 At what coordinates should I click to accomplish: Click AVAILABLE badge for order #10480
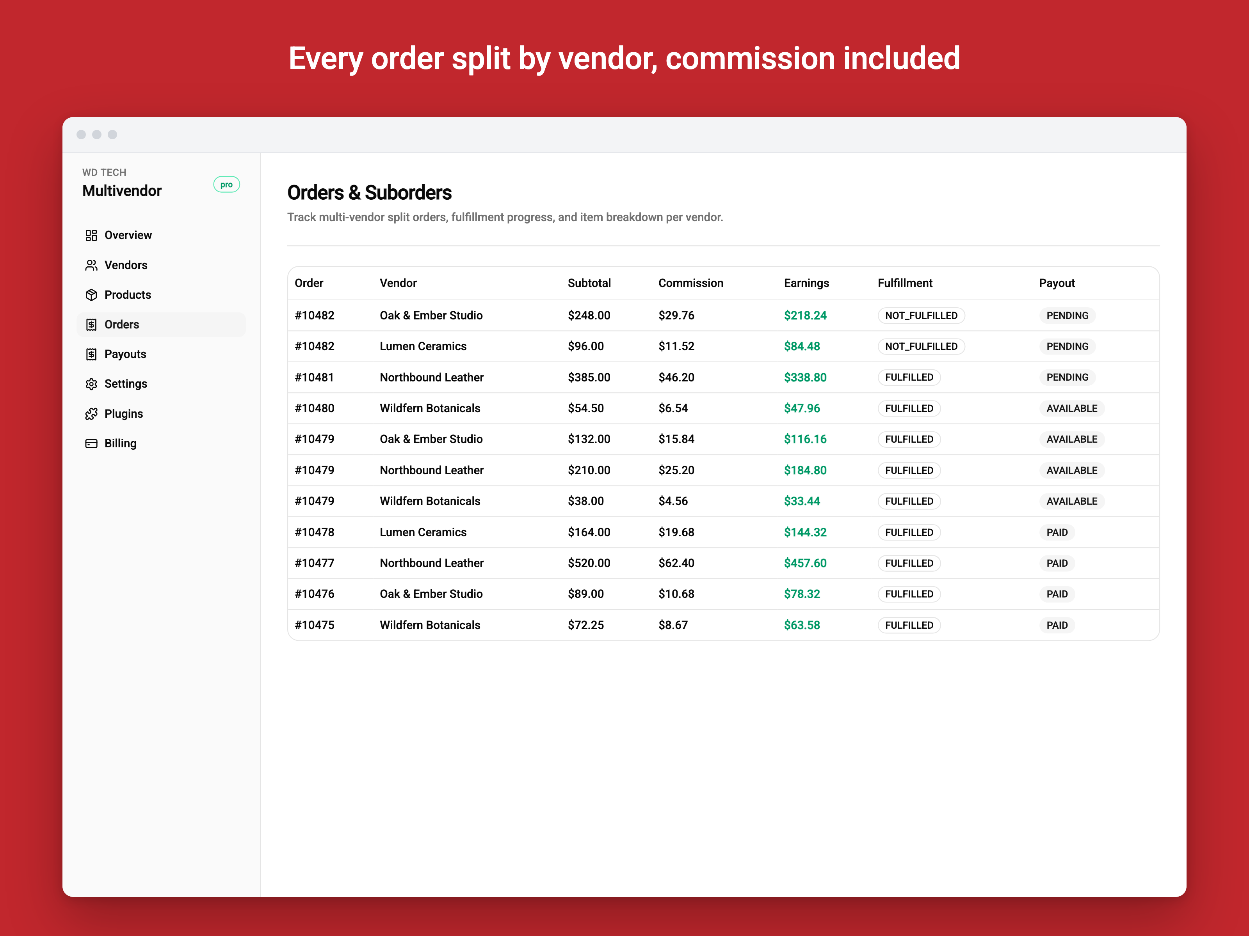[1072, 408]
